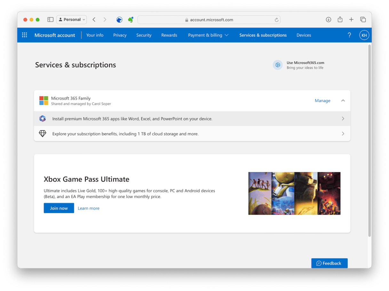This screenshot has width=389, height=291.
Task: Switch to the Devices tab
Action: 304,35
